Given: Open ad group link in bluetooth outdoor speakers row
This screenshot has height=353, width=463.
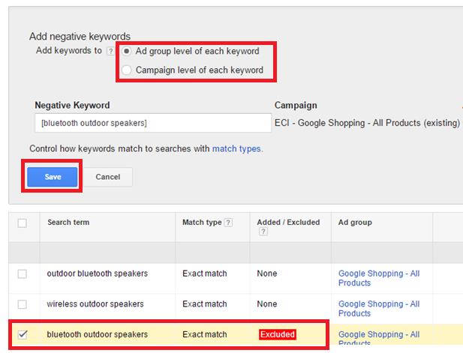Looking at the screenshot, I should (x=379, y=337).
